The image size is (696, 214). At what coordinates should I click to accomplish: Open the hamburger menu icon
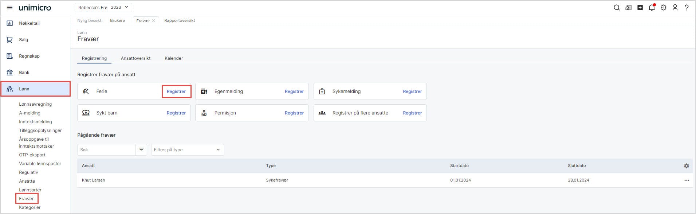click(10, 8)
